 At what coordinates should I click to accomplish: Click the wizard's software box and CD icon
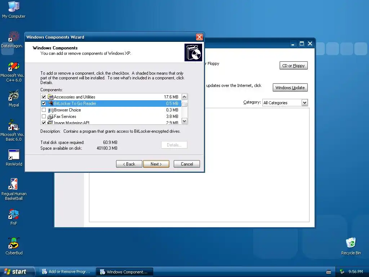point(193,52)
